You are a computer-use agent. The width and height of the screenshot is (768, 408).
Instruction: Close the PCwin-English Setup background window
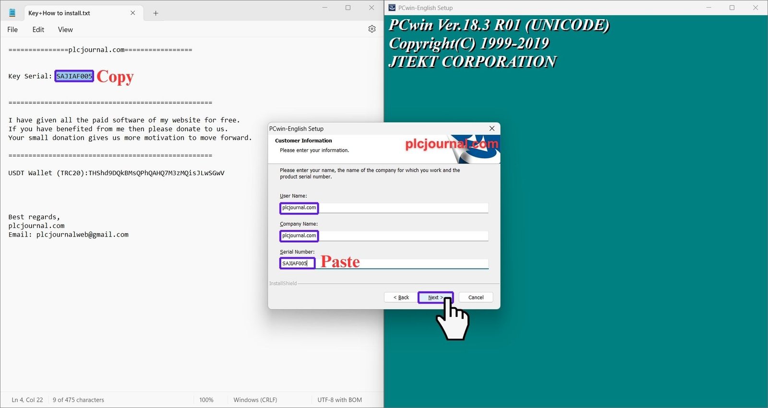point(756,8)
